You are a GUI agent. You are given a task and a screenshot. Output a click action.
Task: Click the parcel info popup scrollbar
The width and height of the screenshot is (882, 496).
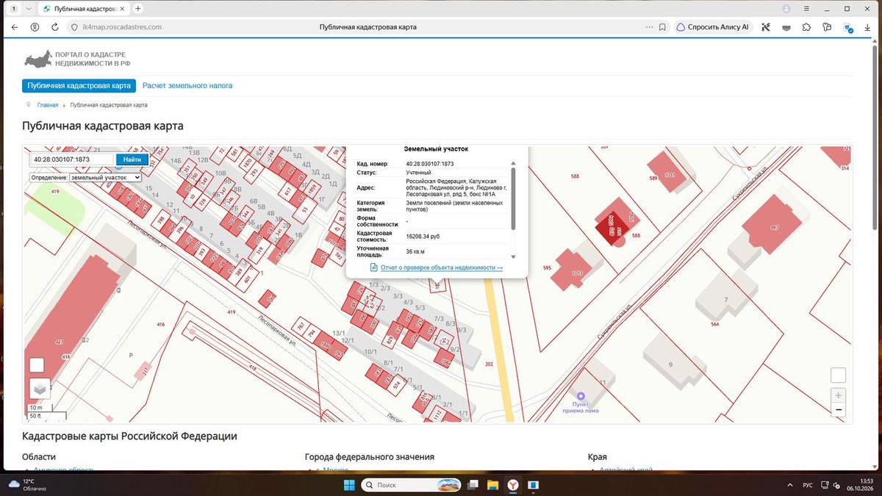pyautogui.click(x=513, y=198)
